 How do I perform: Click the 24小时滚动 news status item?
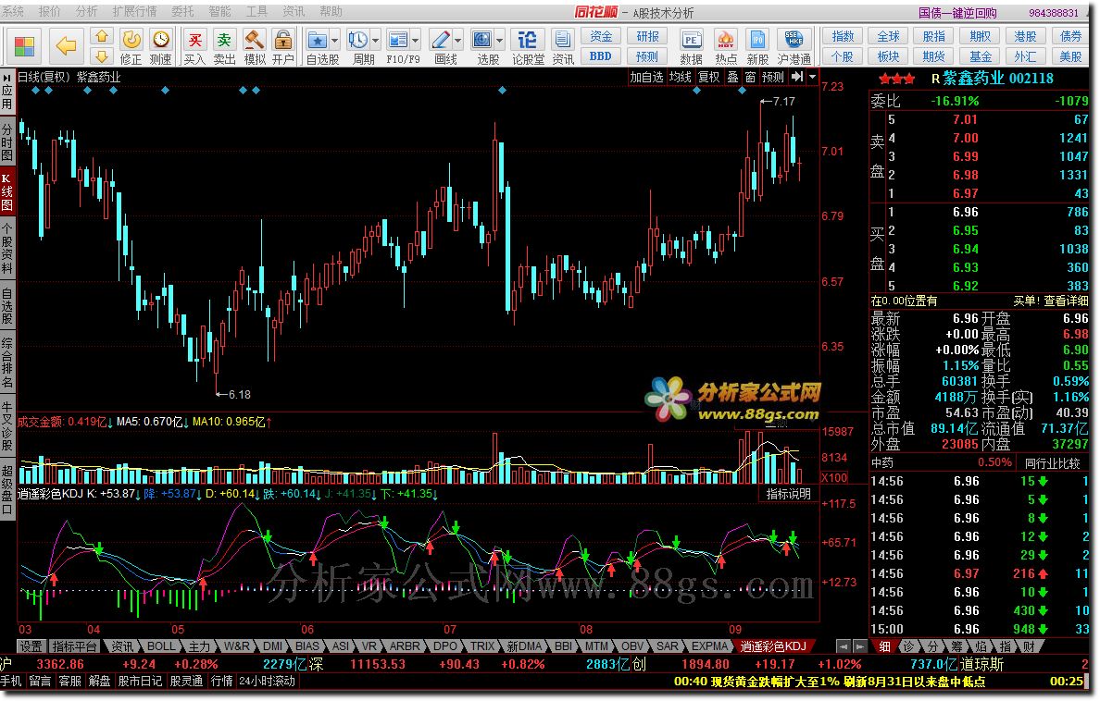tap(268, 681)
